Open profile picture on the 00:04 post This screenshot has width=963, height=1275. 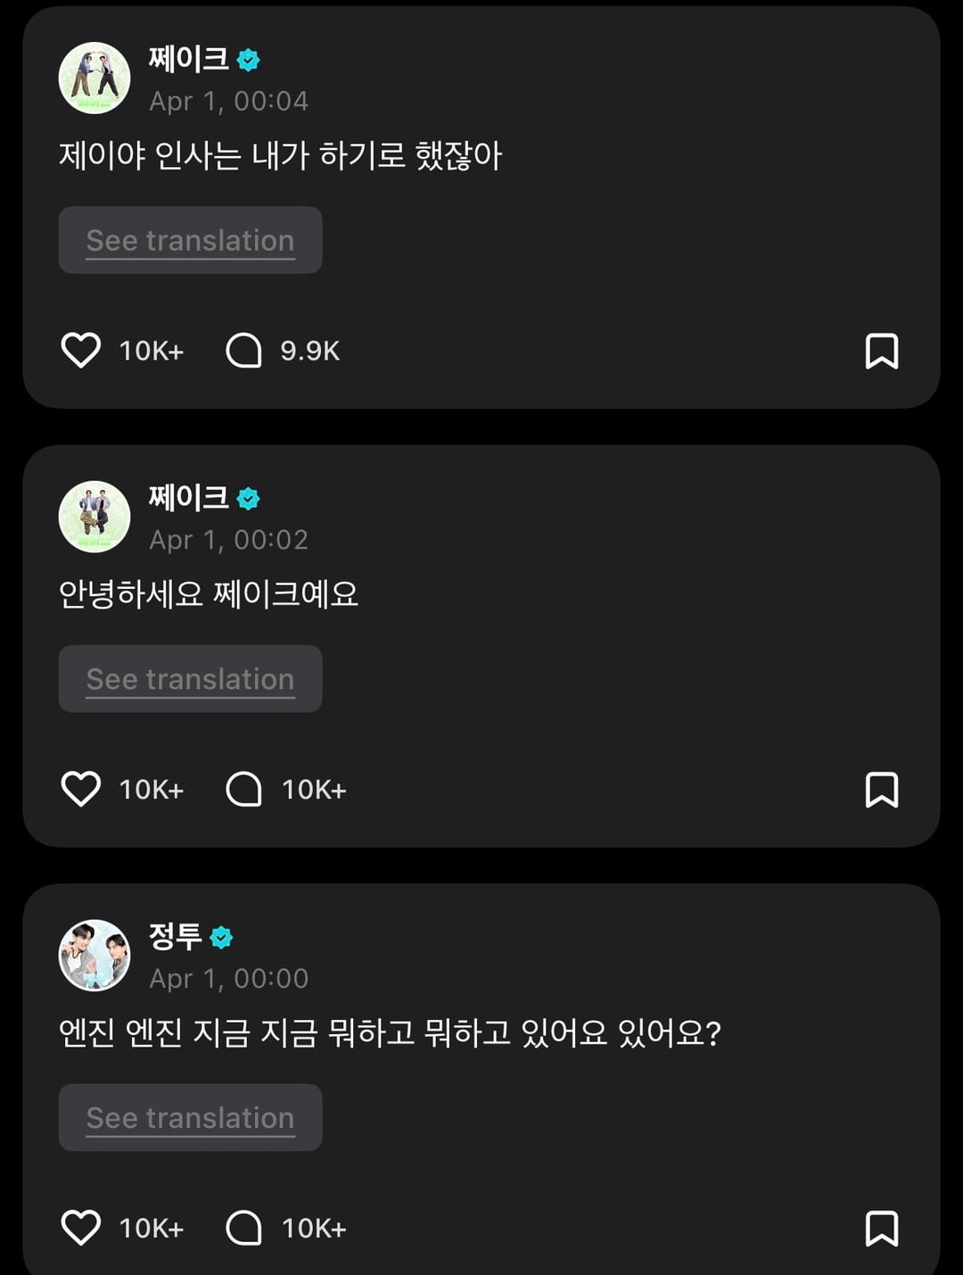[x=95, y=79]
